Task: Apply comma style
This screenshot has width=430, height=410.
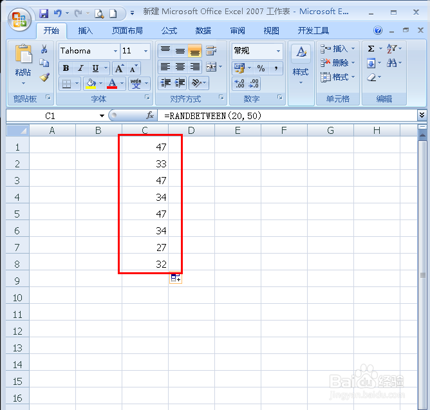Action: 276,68
